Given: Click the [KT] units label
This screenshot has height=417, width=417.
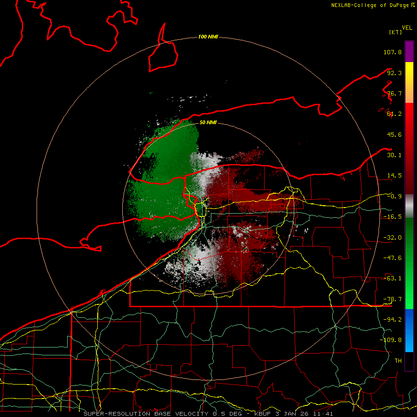Looking at the screenshot, I should click(396, 32).
